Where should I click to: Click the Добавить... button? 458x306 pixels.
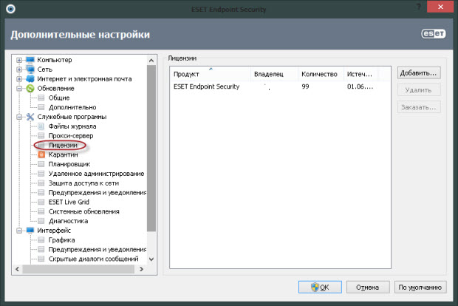pyautogui.click(x=419, y=73)
